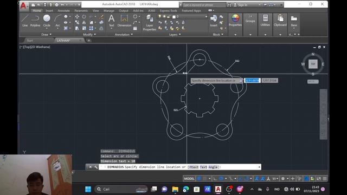Screen dimensions: 347x195
Task: Click the keyword search input field
Action: tap(204, 5)
